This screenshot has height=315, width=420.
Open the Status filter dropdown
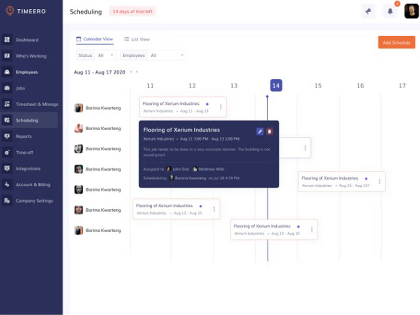96,55
